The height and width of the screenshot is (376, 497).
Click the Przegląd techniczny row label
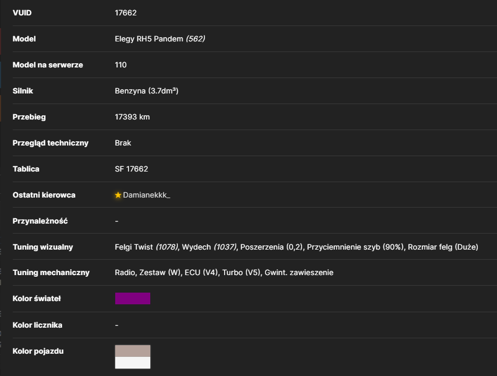[x=50, y=143]
